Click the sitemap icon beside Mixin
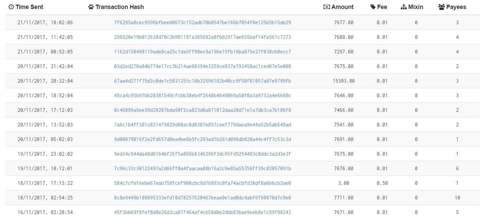 [x=404, y=7]
